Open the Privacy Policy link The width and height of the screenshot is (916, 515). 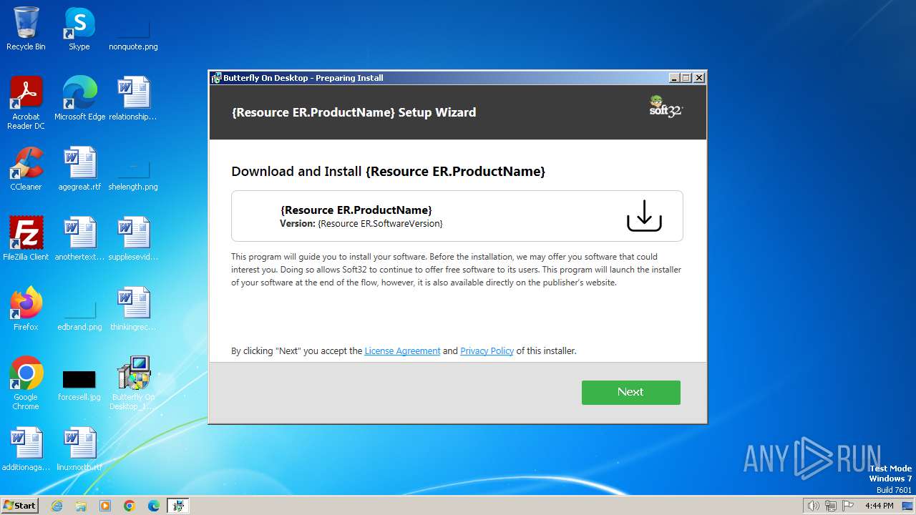point(487,351)
